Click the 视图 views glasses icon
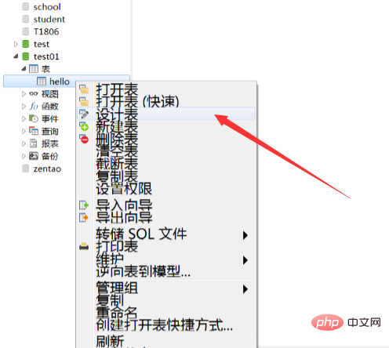The height and width of the screenshot is (348, 389). tap(34, 93)
